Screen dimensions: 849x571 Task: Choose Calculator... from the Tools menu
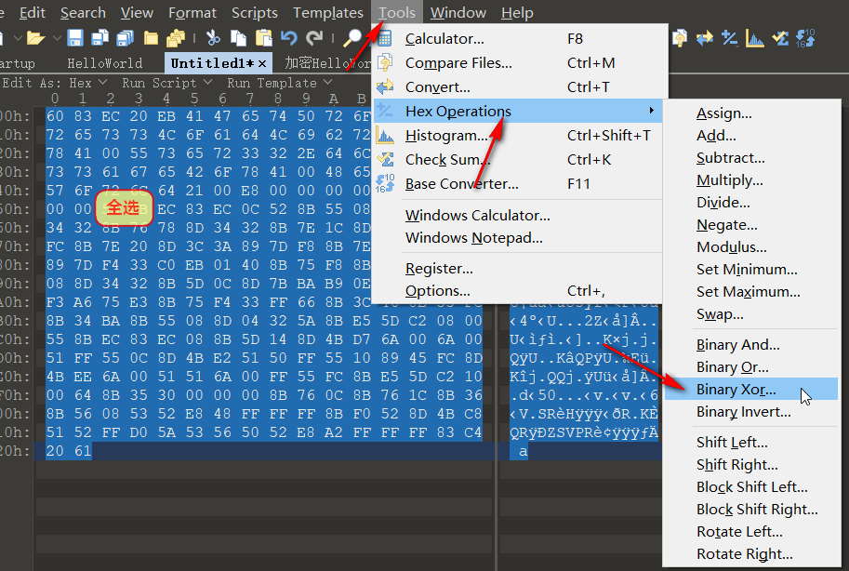pos(519,39)
